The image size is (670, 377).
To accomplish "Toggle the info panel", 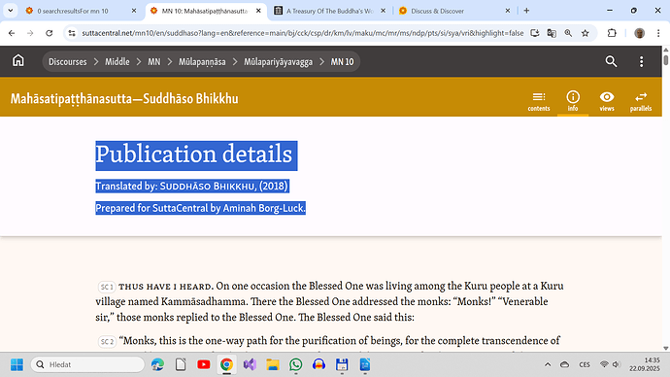I will pos(573,101).
